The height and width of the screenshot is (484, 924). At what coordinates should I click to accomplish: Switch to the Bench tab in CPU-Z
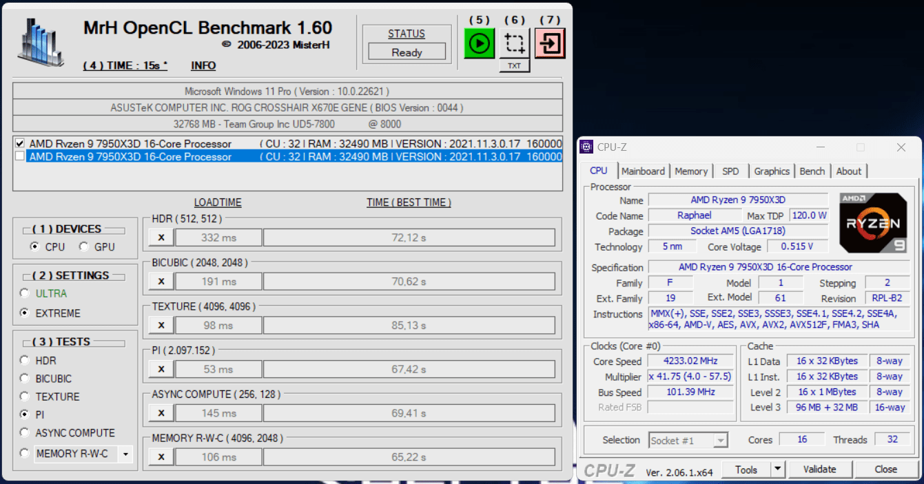point(812,171)
